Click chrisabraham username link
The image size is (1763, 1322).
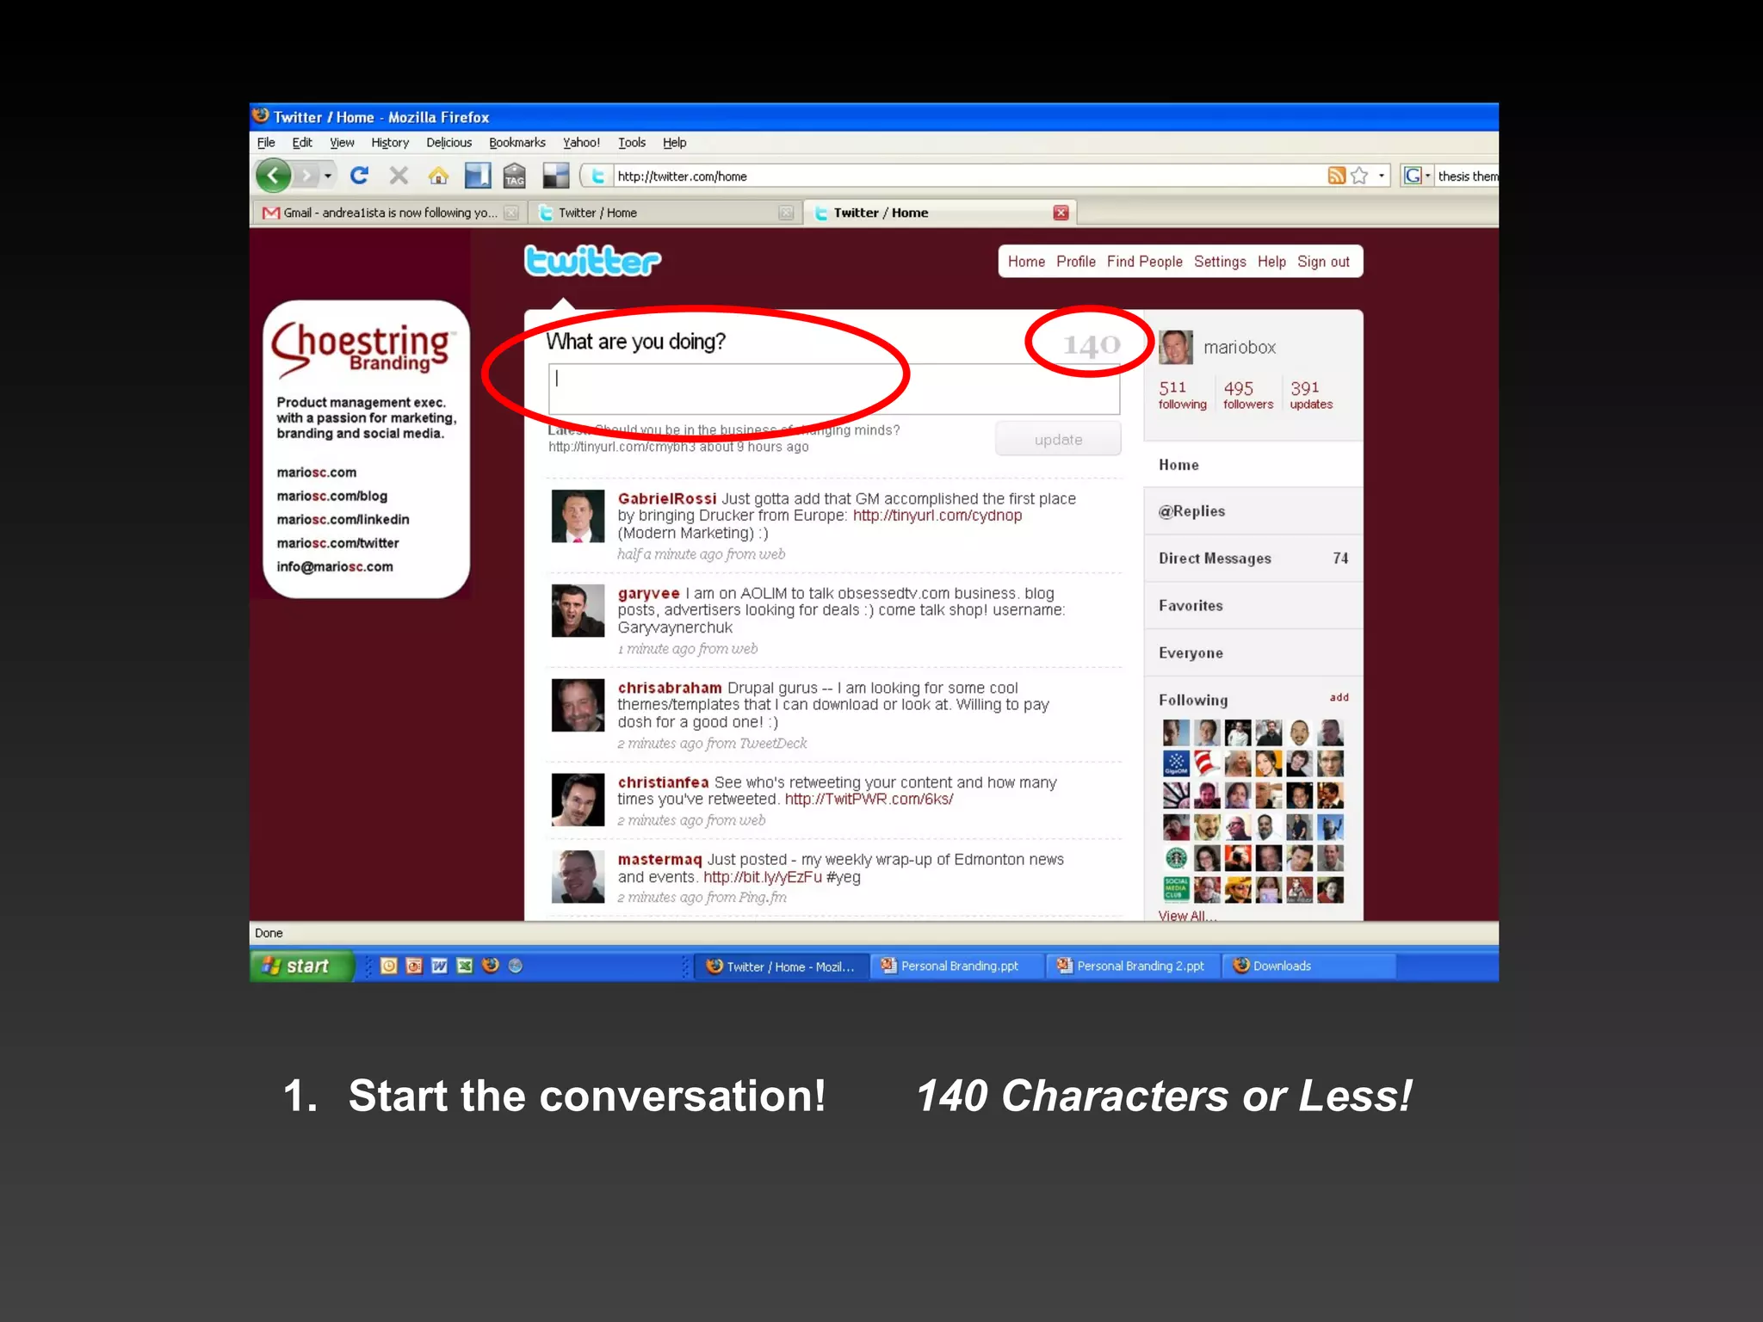(670, 688)
